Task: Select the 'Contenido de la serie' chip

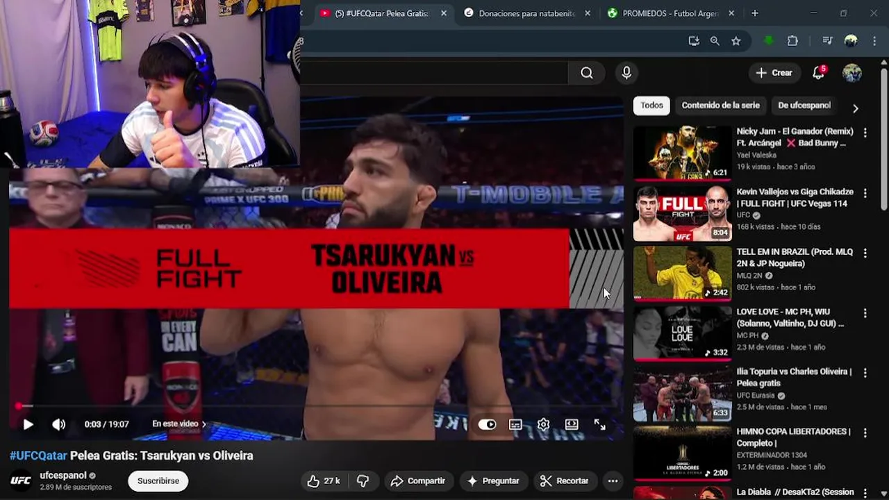Action: (721, 106)
